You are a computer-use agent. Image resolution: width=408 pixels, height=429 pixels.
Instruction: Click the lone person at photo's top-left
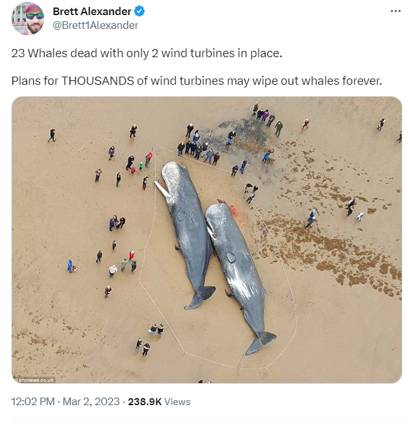click(x=52, y=135)
